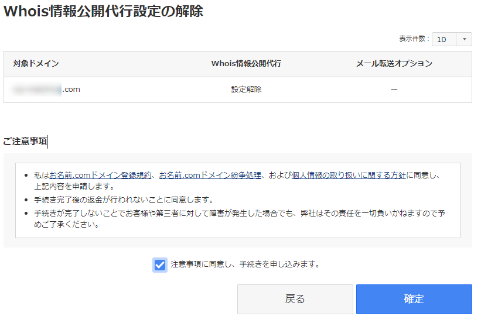The height and width of the screenshot is (323, 481).
Task: Click the 設定解除 status cell
Action: point(246,89)
